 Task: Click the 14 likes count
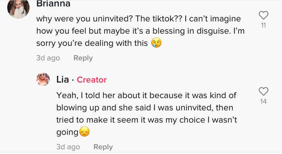click(x=263, y=102)
